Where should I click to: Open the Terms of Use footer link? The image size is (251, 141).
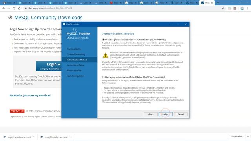coord(48,117)
